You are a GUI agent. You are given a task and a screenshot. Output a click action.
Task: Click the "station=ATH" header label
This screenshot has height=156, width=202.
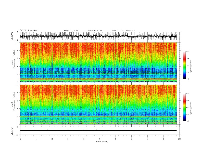pos(95,31)
